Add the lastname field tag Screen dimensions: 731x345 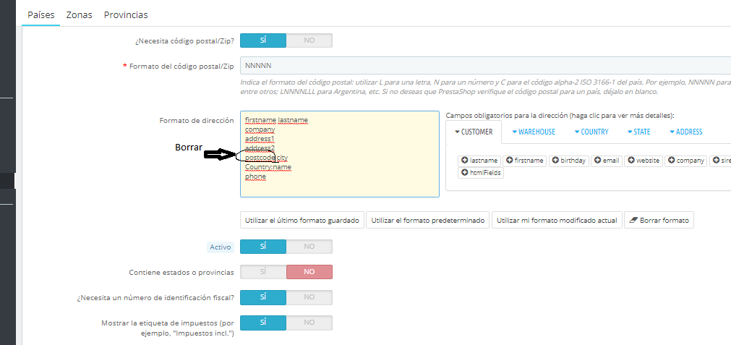click(479, 161)
